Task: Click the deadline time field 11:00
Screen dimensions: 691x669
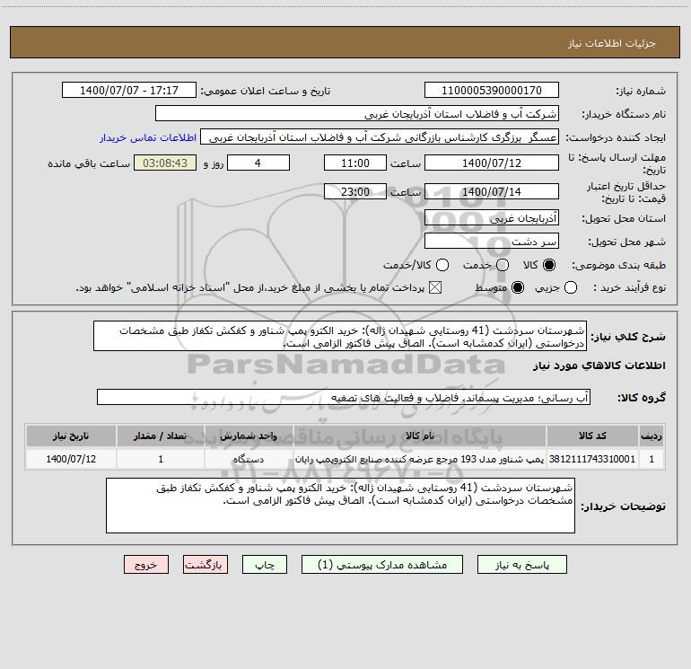Action: 355,163
